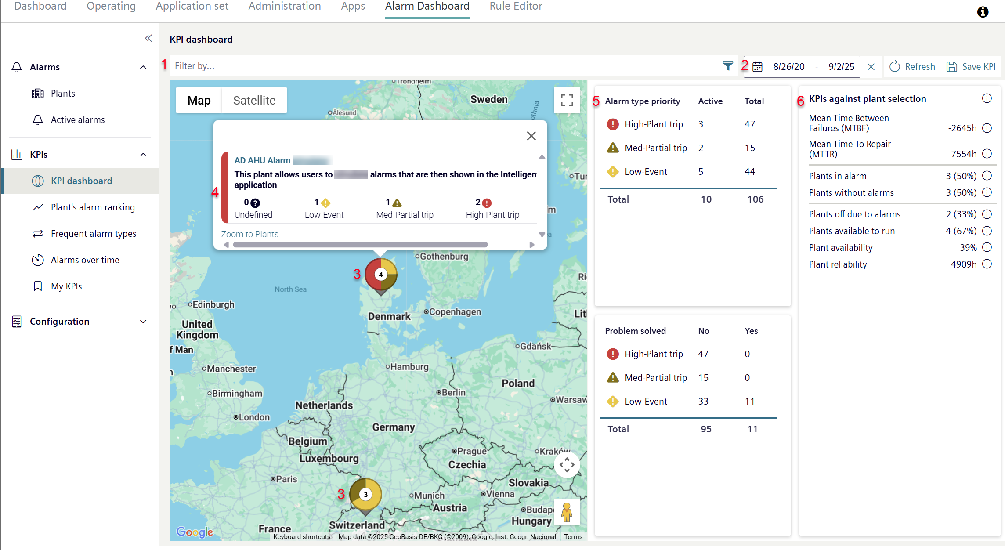
Task: Open the Rule Editor tab
Action: tap(516, 7)
